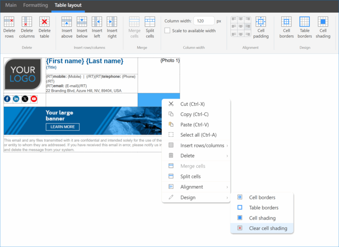Viewport: 339px width, 247px height.
Task: Insert a column to the right
Action: tap(112, 27)
